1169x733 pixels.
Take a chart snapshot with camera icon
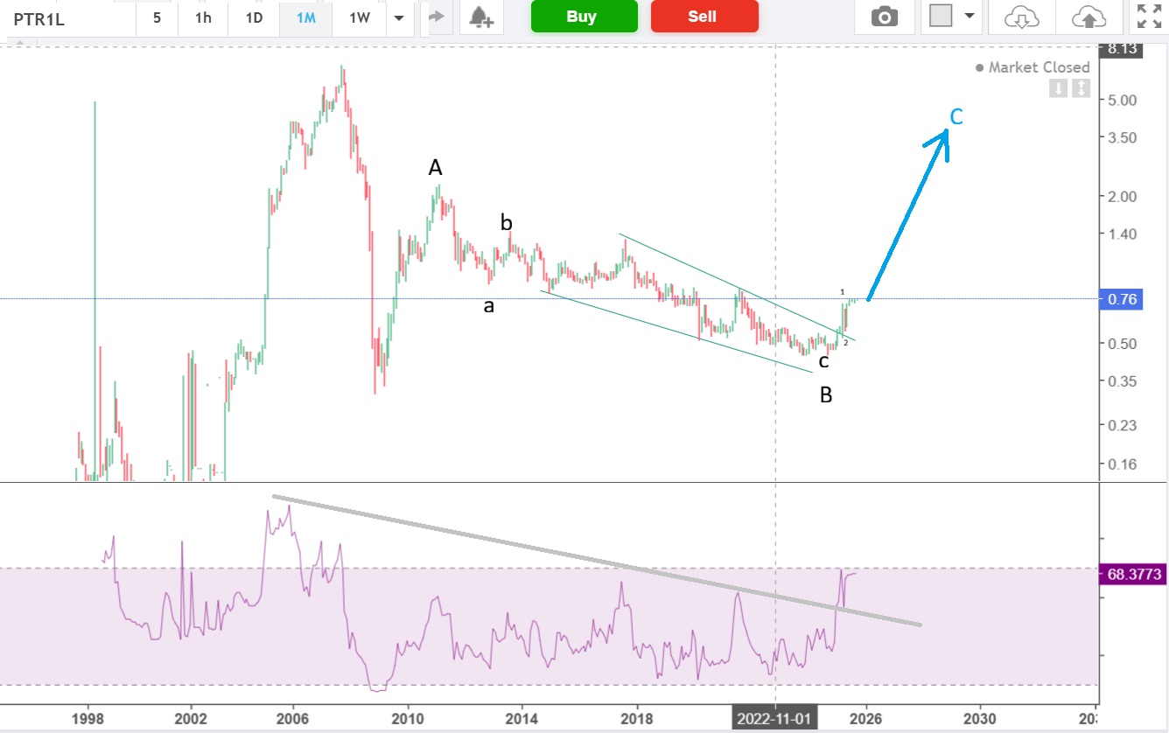(885, 17)
